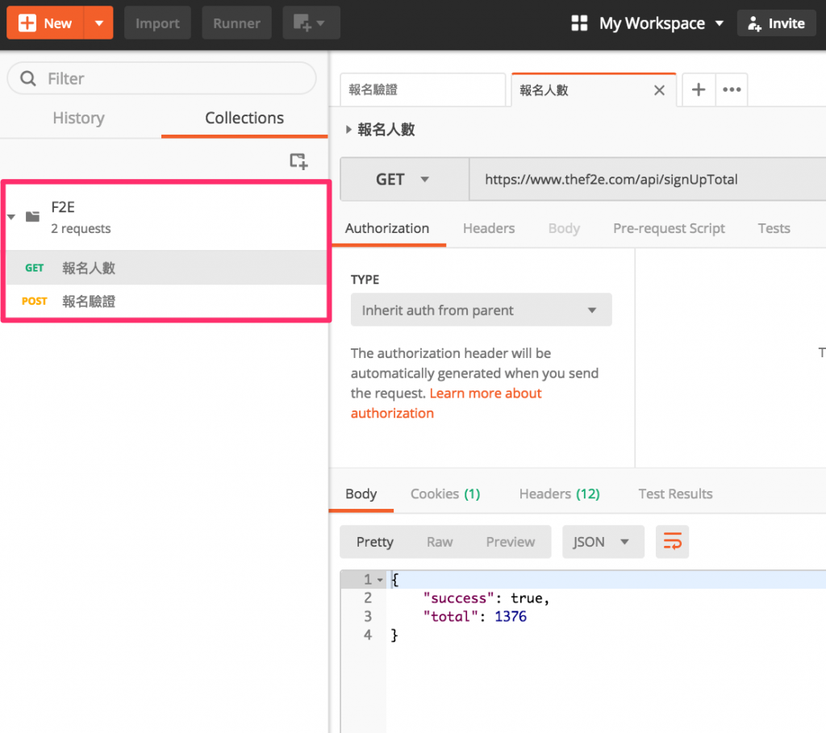The height and width of the screenshot is (733, 826).
Task: Click the "success" key in response
Action: click(x=458, y=598)
